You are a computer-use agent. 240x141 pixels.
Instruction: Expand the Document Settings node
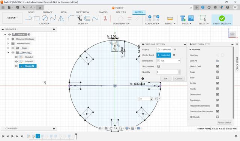click(x=8, y=39)
